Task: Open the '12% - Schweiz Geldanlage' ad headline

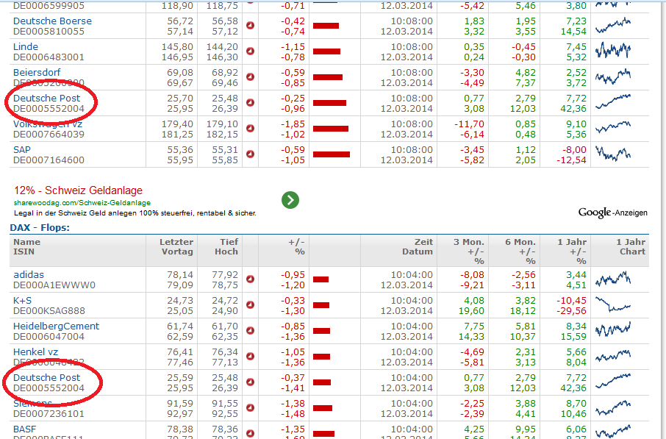Action: click(x=78, y=190)
